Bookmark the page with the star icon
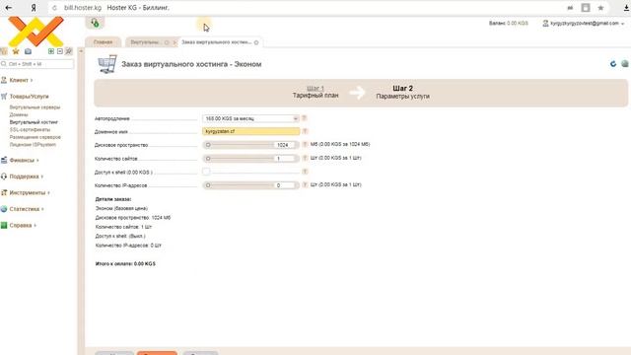Image resolution: width=631 pixels, height=355 pixels. pos(600,8)
